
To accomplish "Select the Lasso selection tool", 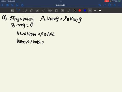I will [44, 10].
